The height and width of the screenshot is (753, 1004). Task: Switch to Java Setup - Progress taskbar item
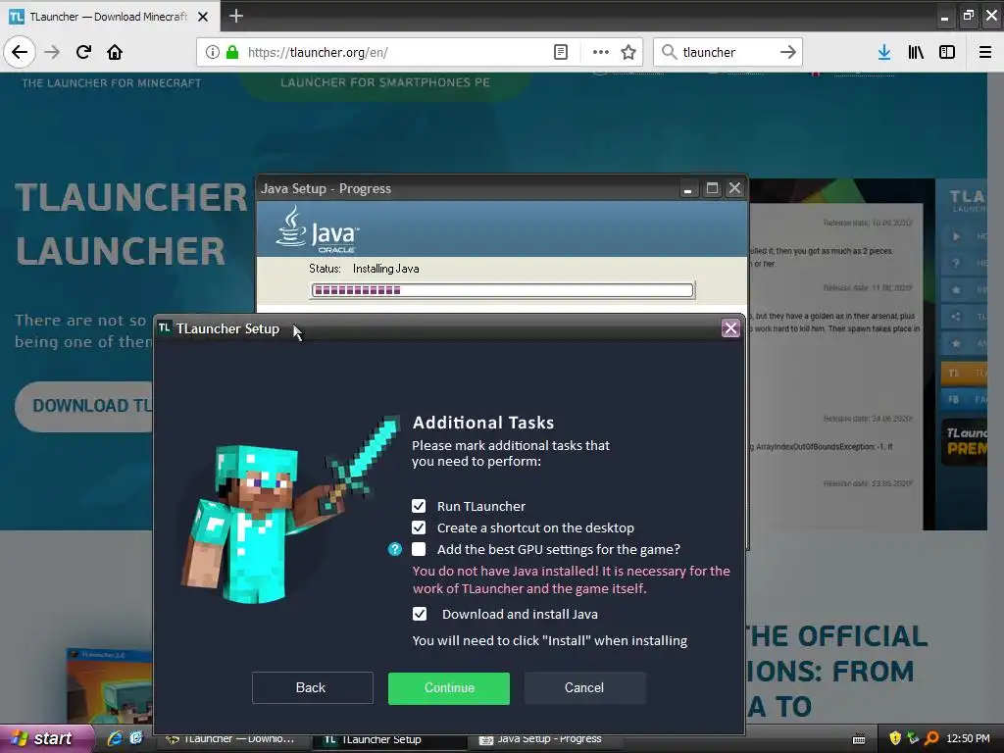(545, 739)
